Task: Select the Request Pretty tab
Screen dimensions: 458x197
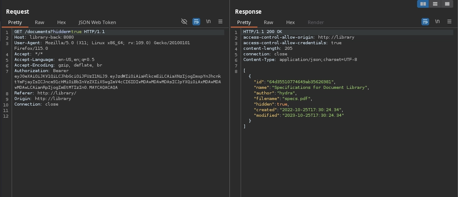Action: point(15,22)
